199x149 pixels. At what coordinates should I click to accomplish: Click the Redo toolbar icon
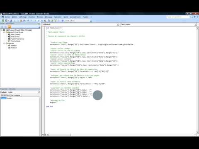tap(32, 21)
